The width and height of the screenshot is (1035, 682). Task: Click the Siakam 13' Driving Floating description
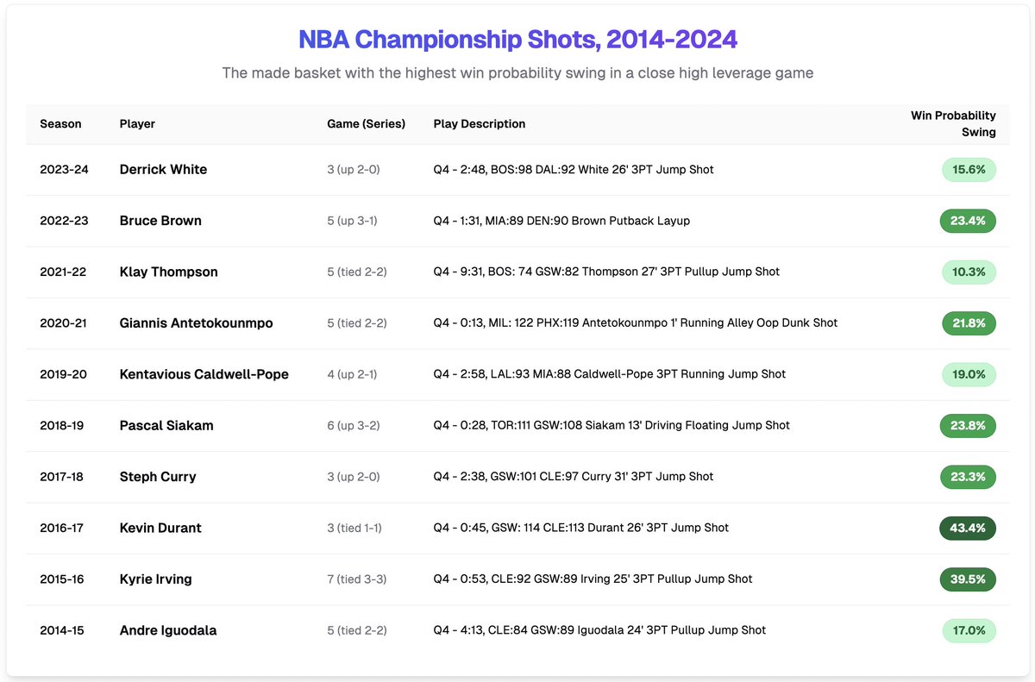(x=612, y=425)
